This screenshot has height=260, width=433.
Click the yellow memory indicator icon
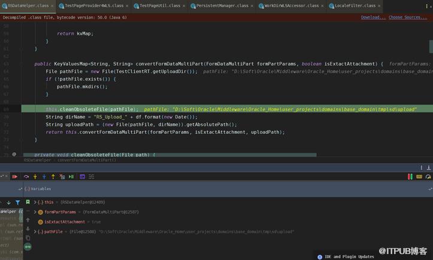419,177
